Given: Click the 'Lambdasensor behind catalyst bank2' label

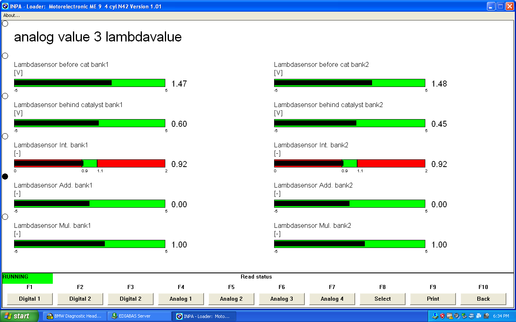Looking at the screenshot, I should pyautogui.click(x=329, y=105).
